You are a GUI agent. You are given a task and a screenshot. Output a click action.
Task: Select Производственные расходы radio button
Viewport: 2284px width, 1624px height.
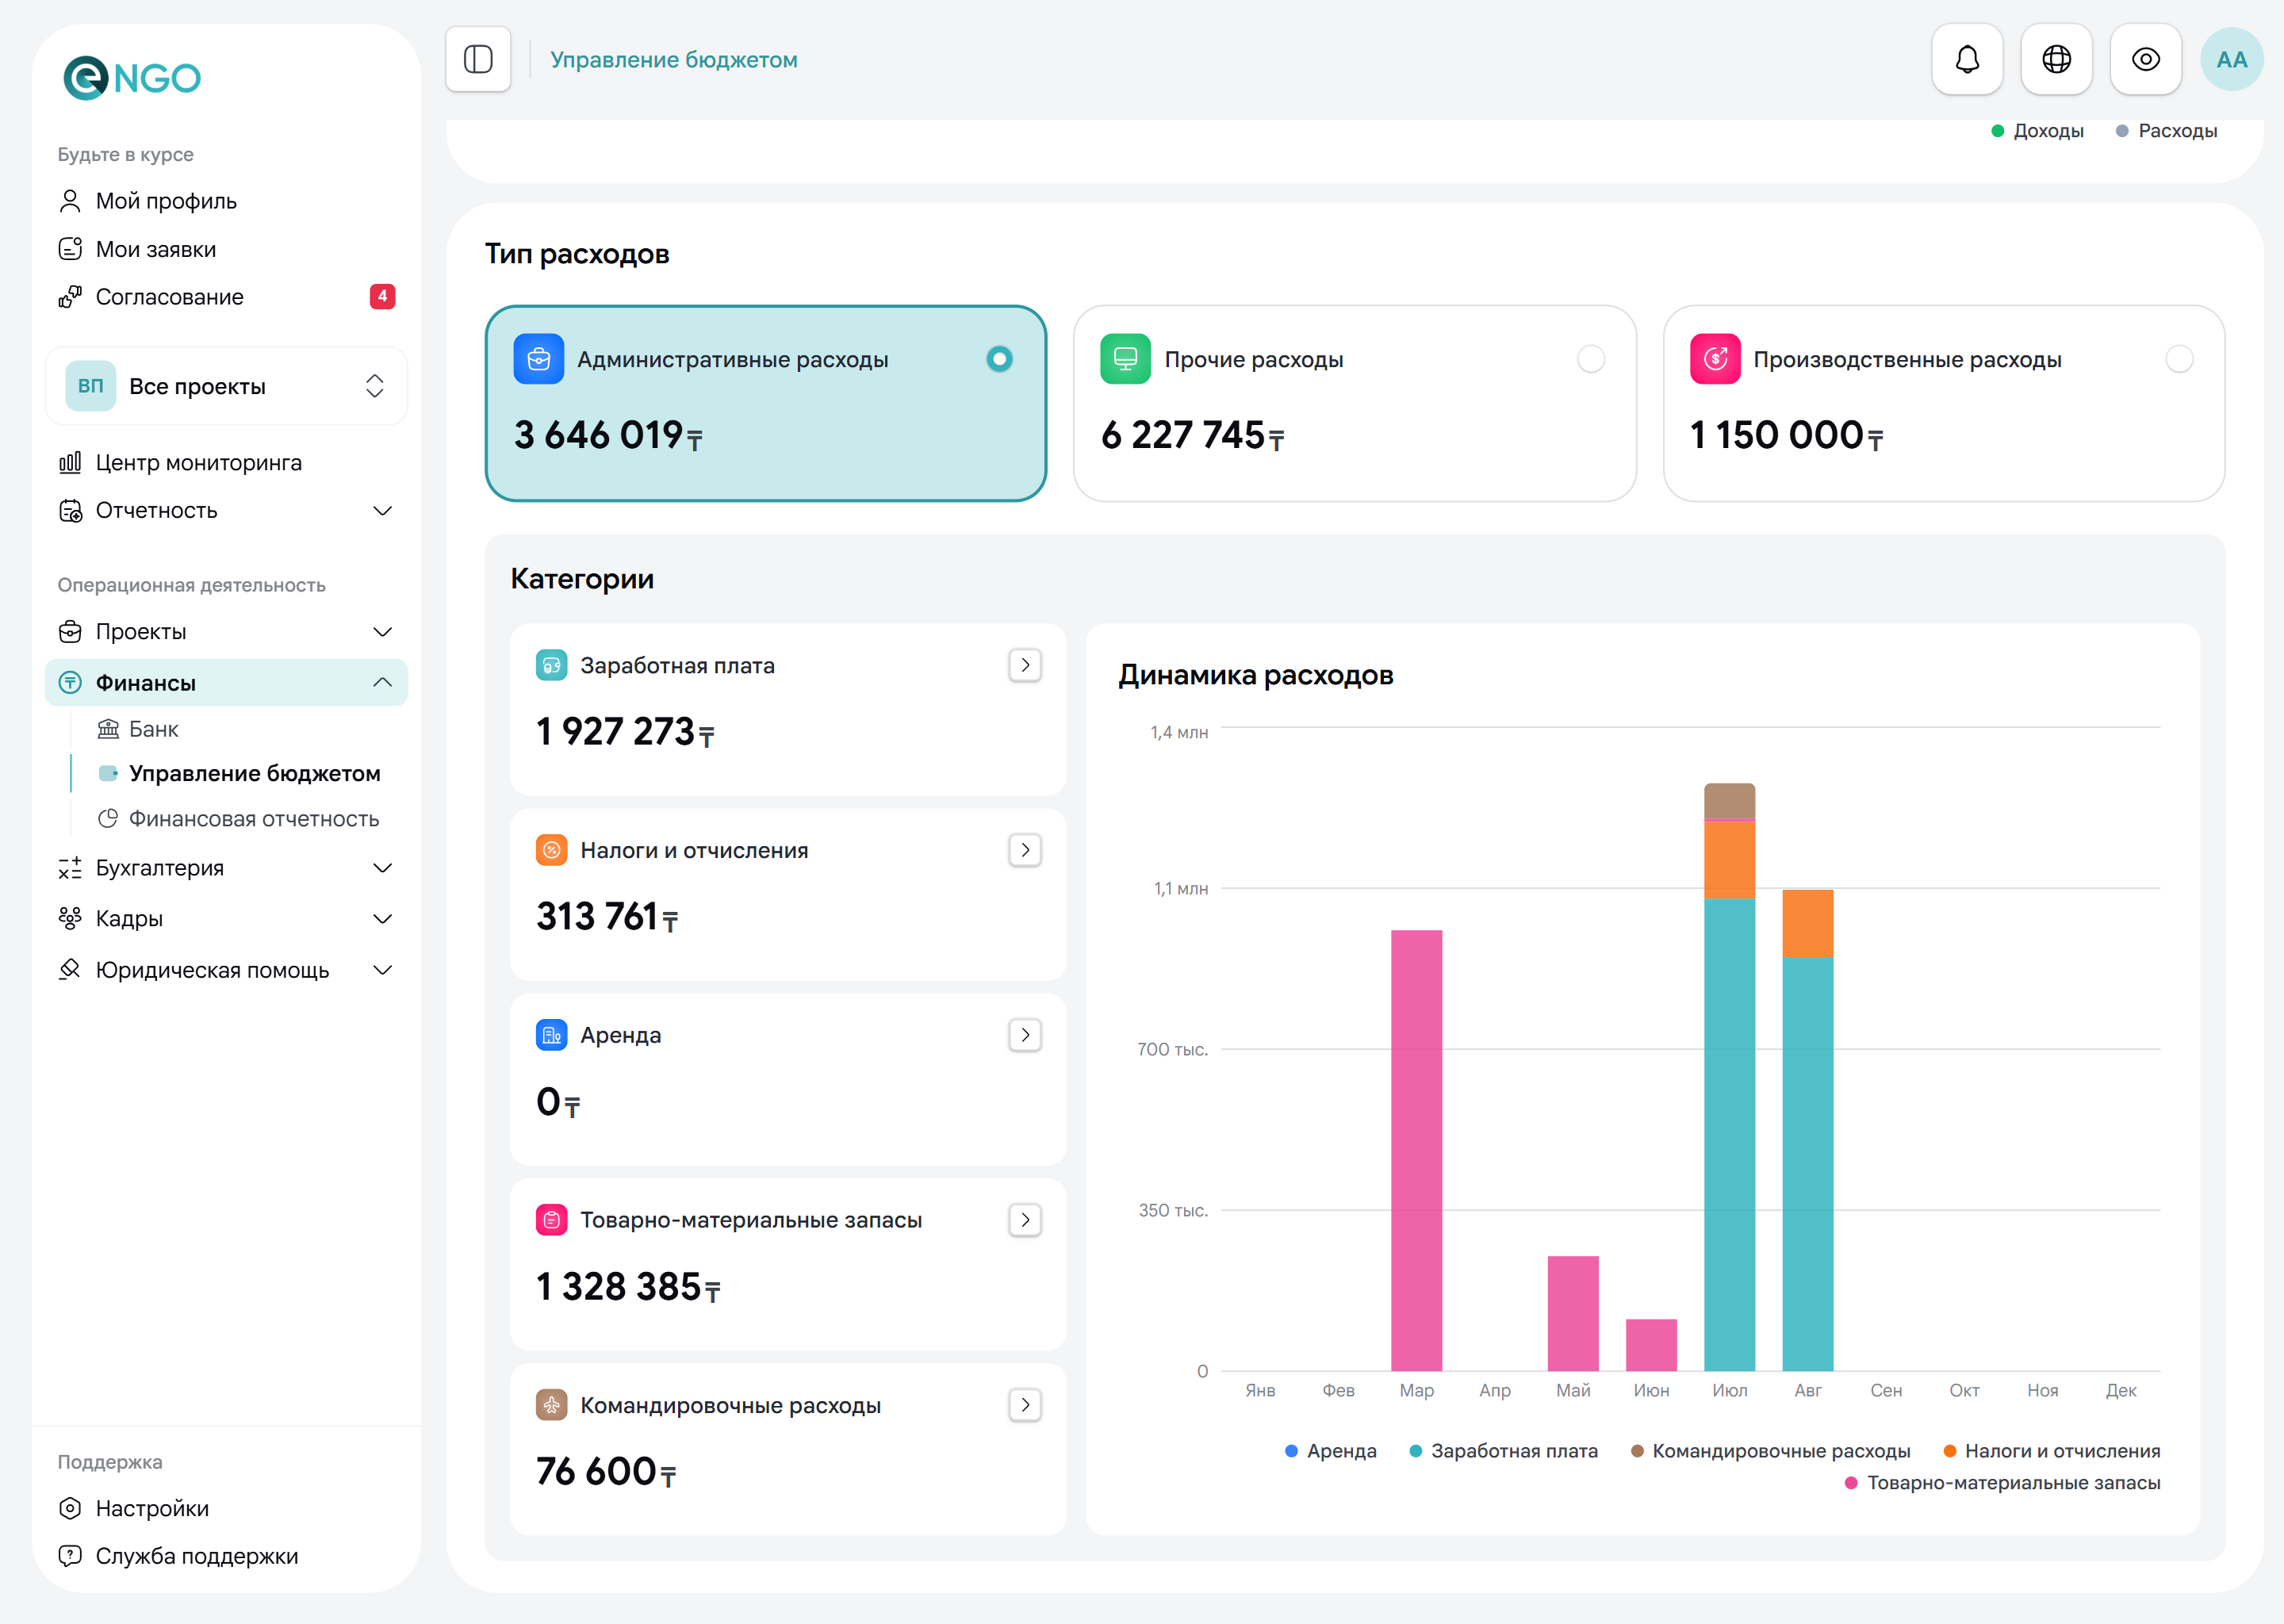(2179, 359)
